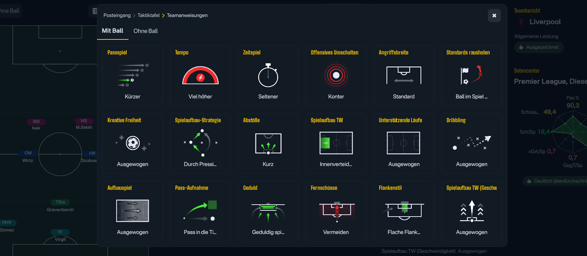Click the Angriffsbreite pitch width icon
Screen dimensions: 587x256
[404, 75]
